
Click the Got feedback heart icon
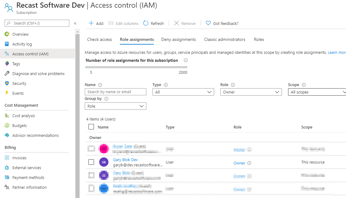[208, 23]
